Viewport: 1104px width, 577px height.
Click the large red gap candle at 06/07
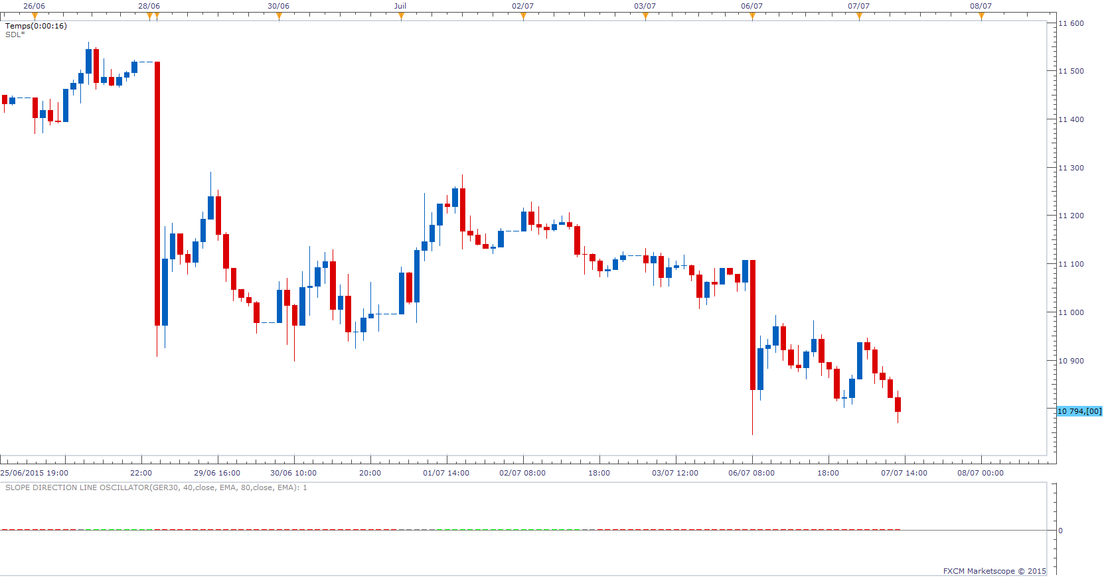753,325
